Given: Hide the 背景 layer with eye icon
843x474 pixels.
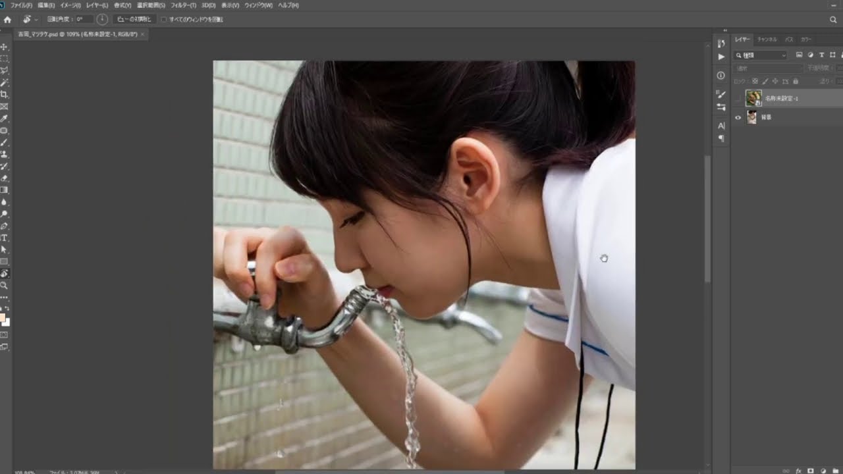Looking at the screenshot, I should (738, 118).
